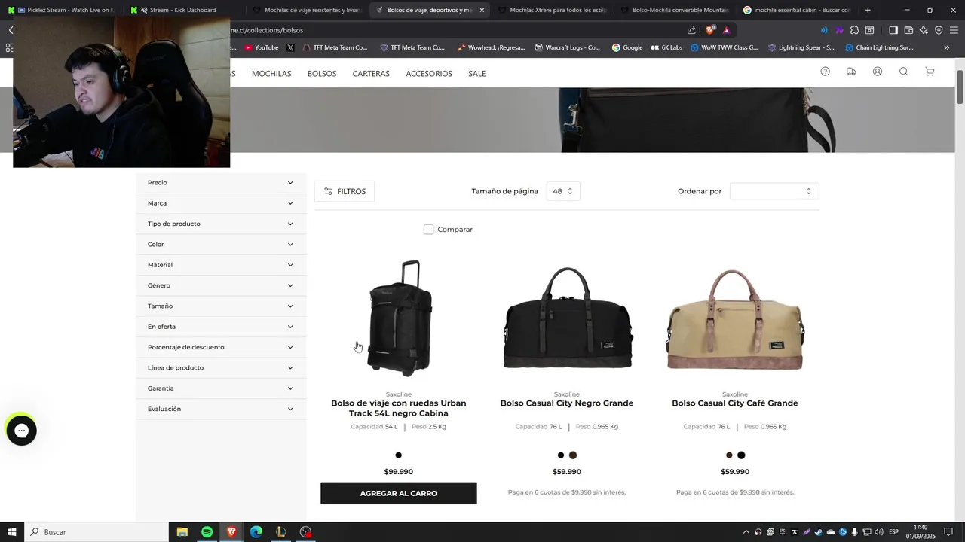Open the Leo AI sparkle icon

924,30
